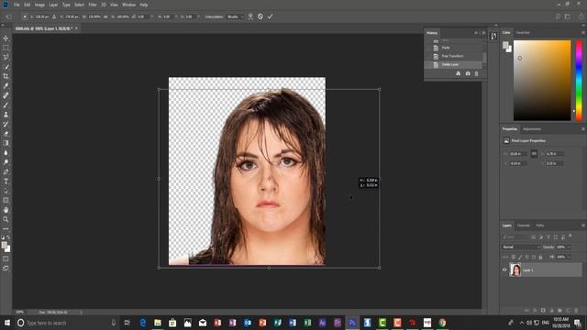
Task: Click inside the color picker gradient field
Action: (542, 81)
